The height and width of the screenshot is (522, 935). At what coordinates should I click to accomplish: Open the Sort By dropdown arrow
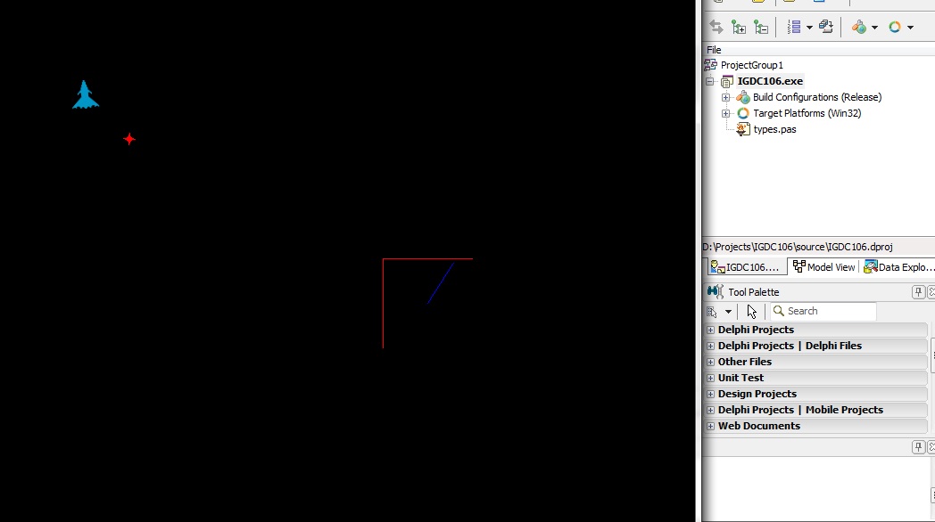point(809,28)
